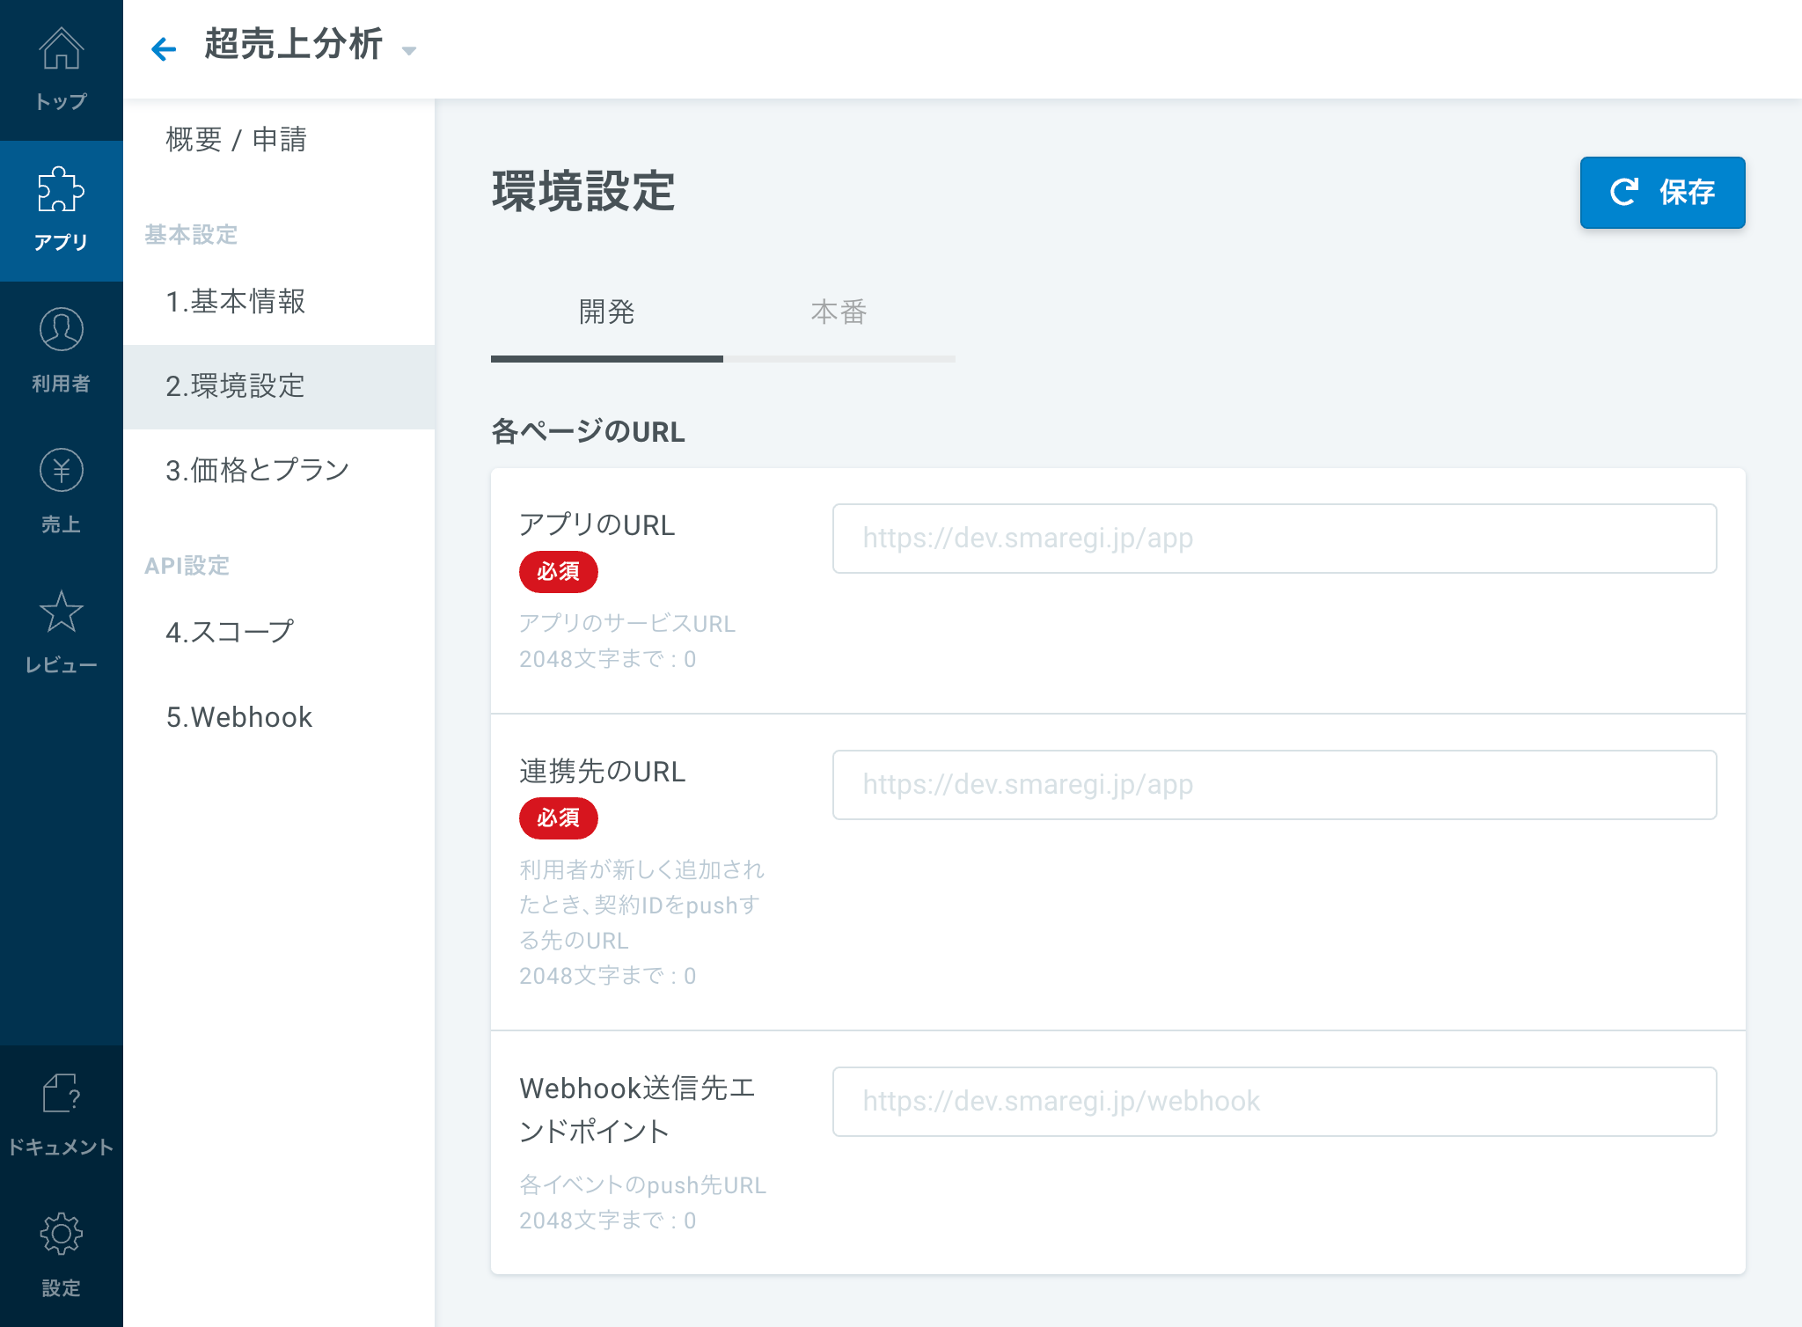Click the アプリのURL field label
The image size is (1802, 1327).
point(597,525)
